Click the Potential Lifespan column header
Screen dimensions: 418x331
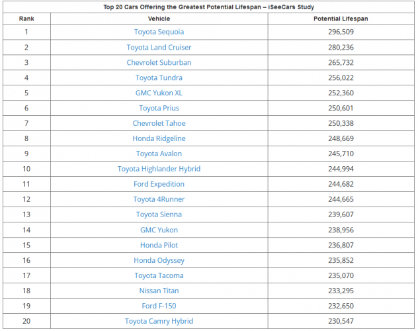click(341, 19)
